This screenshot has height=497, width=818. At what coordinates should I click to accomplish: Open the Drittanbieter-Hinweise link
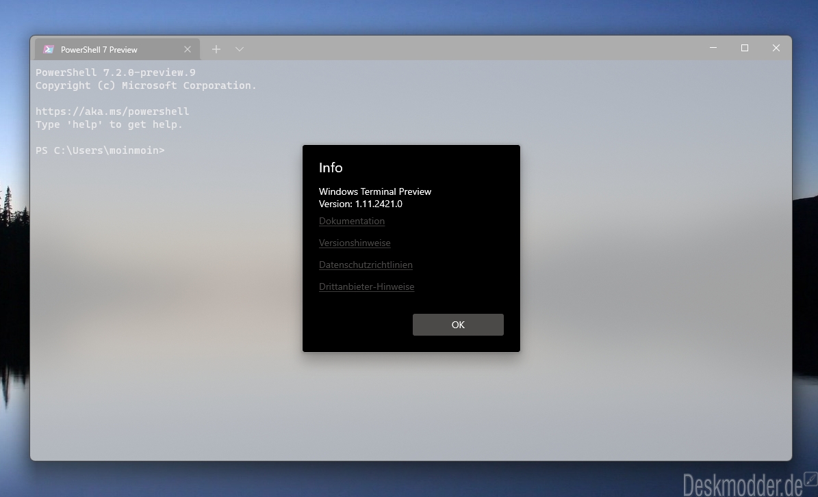(x=366, y=286)
